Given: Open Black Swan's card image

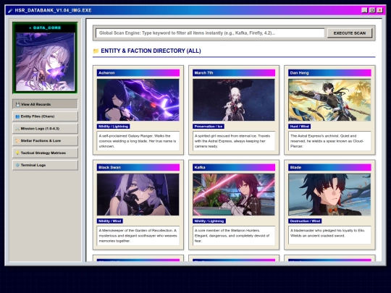Looking at the screenshot, I should (x=138, y=195).
